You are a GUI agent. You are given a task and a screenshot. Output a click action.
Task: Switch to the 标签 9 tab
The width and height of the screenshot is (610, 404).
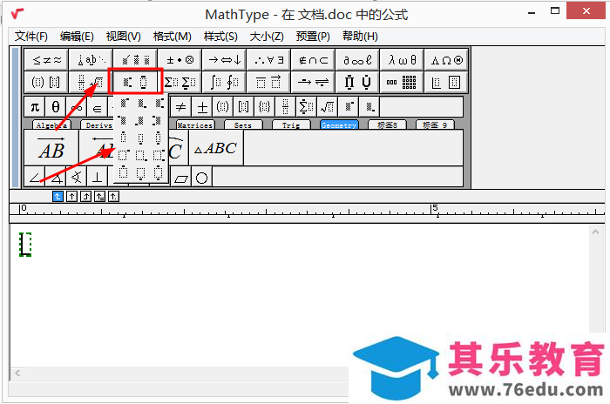(435, 125)
